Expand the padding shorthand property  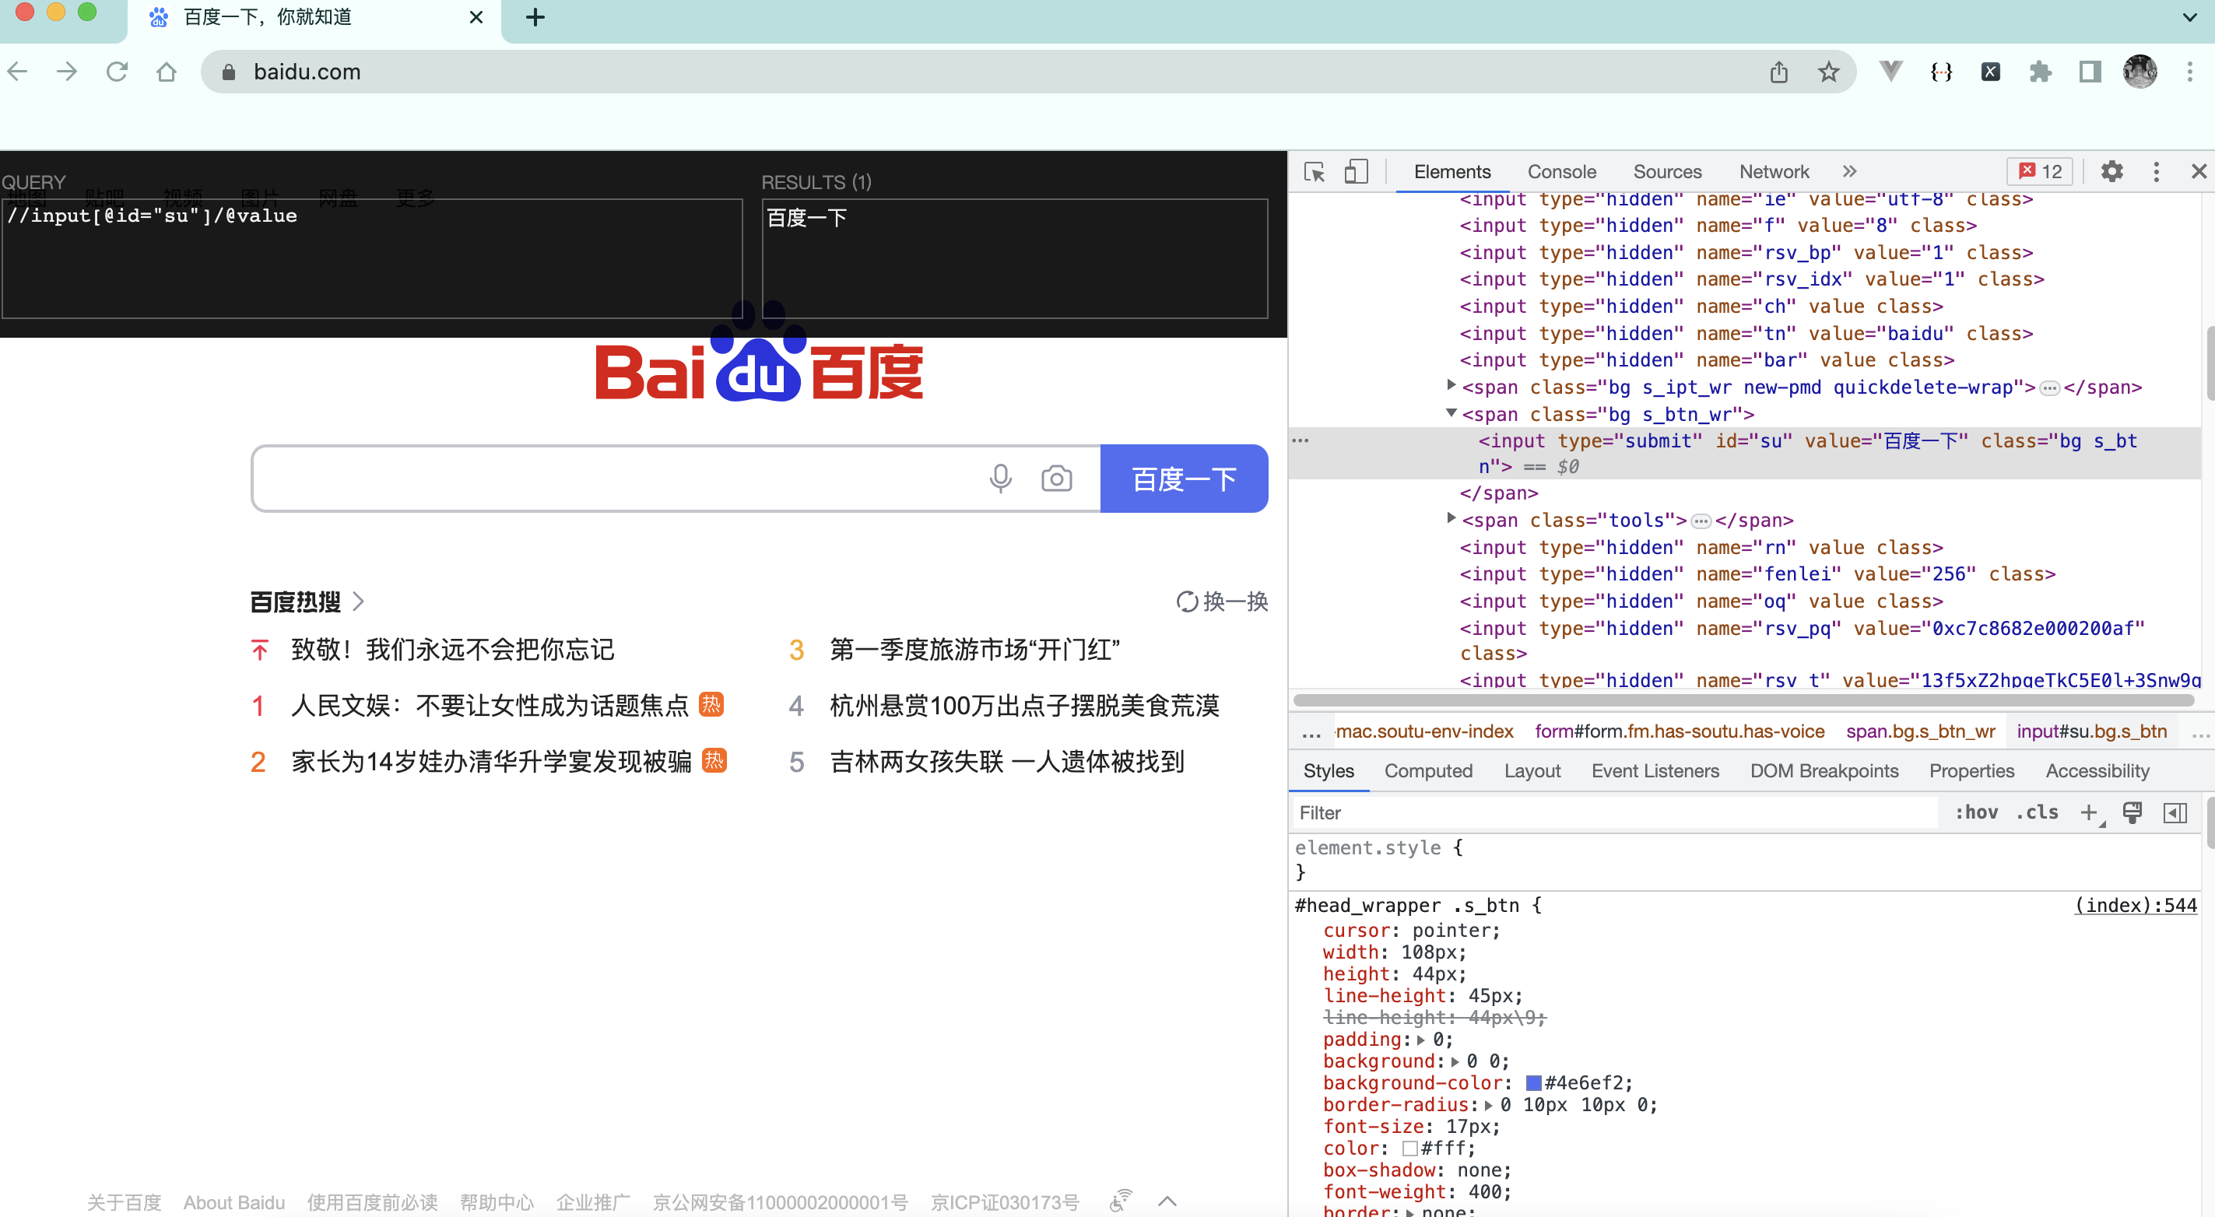tap(1420, 1040)
